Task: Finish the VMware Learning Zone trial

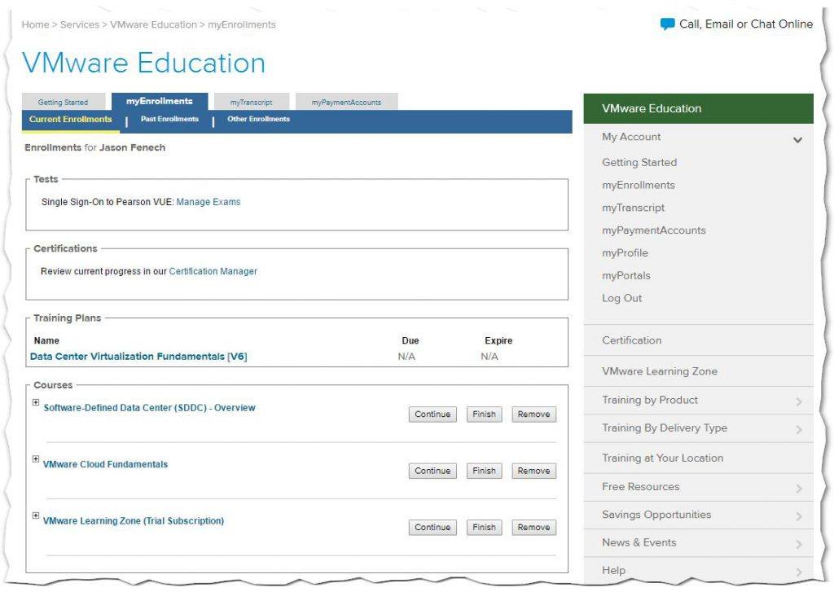Action: pyautogui.click(x=484, y=527)
